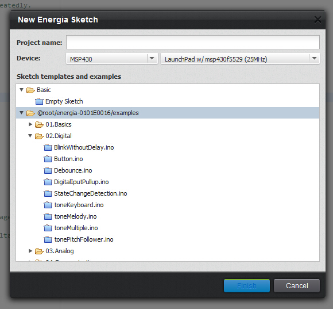
Task: Collapse the @root/energia examples folder
Action: point(21,113)
